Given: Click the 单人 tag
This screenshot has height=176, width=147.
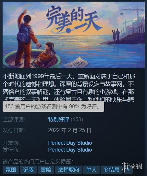Looking at the screenshot, I should pos(92,169).
